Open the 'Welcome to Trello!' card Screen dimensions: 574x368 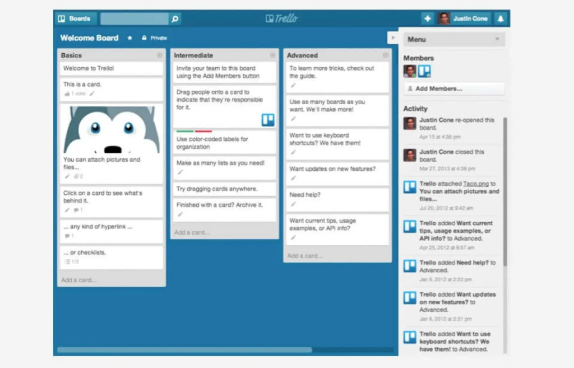(112, 68)
